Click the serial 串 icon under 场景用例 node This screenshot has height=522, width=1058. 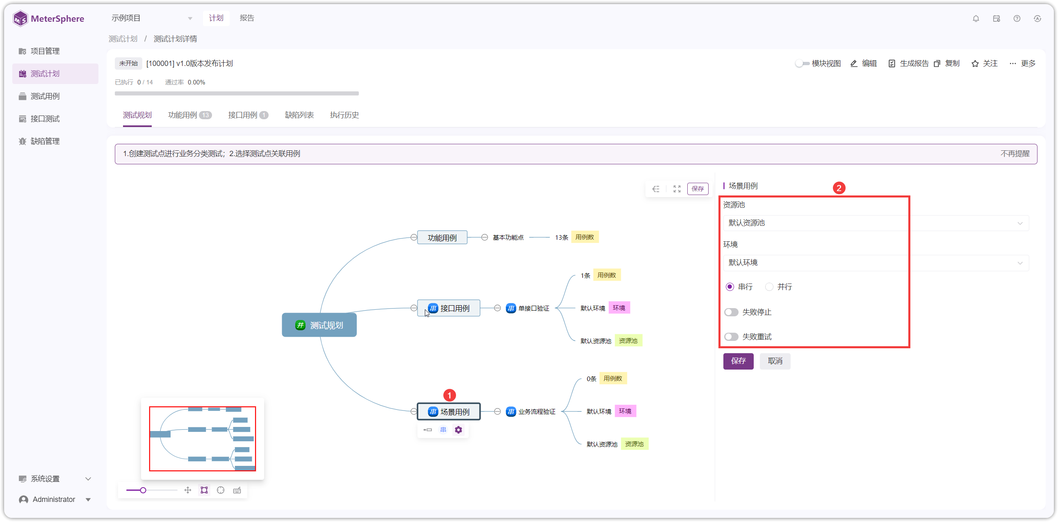pyautogui.click(x=443, y=430)
